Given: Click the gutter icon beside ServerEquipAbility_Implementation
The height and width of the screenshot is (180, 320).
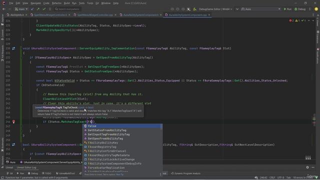Looking at the screenshot, I should 13,48.
